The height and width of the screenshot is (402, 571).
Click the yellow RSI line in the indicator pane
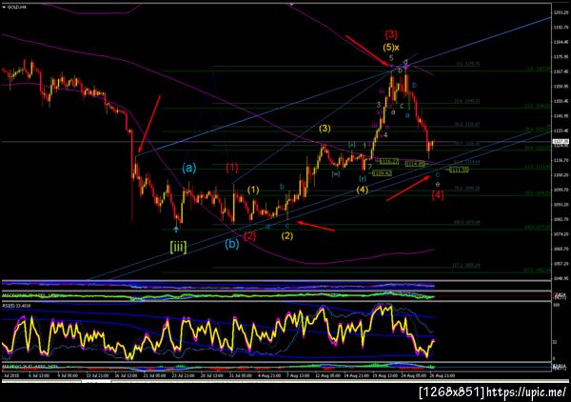pos(219,333)
